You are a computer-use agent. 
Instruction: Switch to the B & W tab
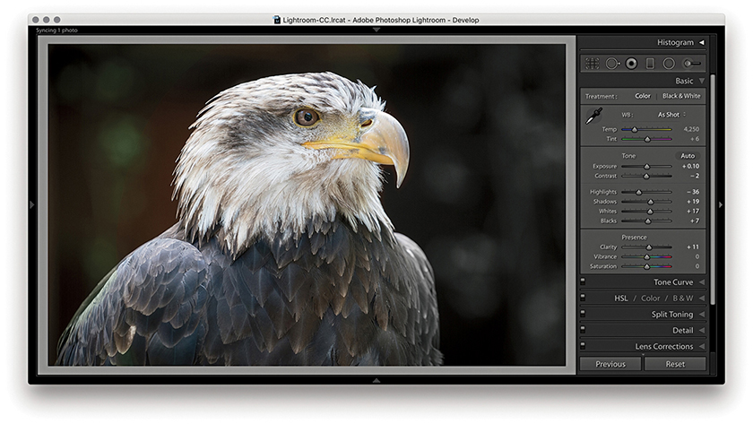[x=682, y=299]
